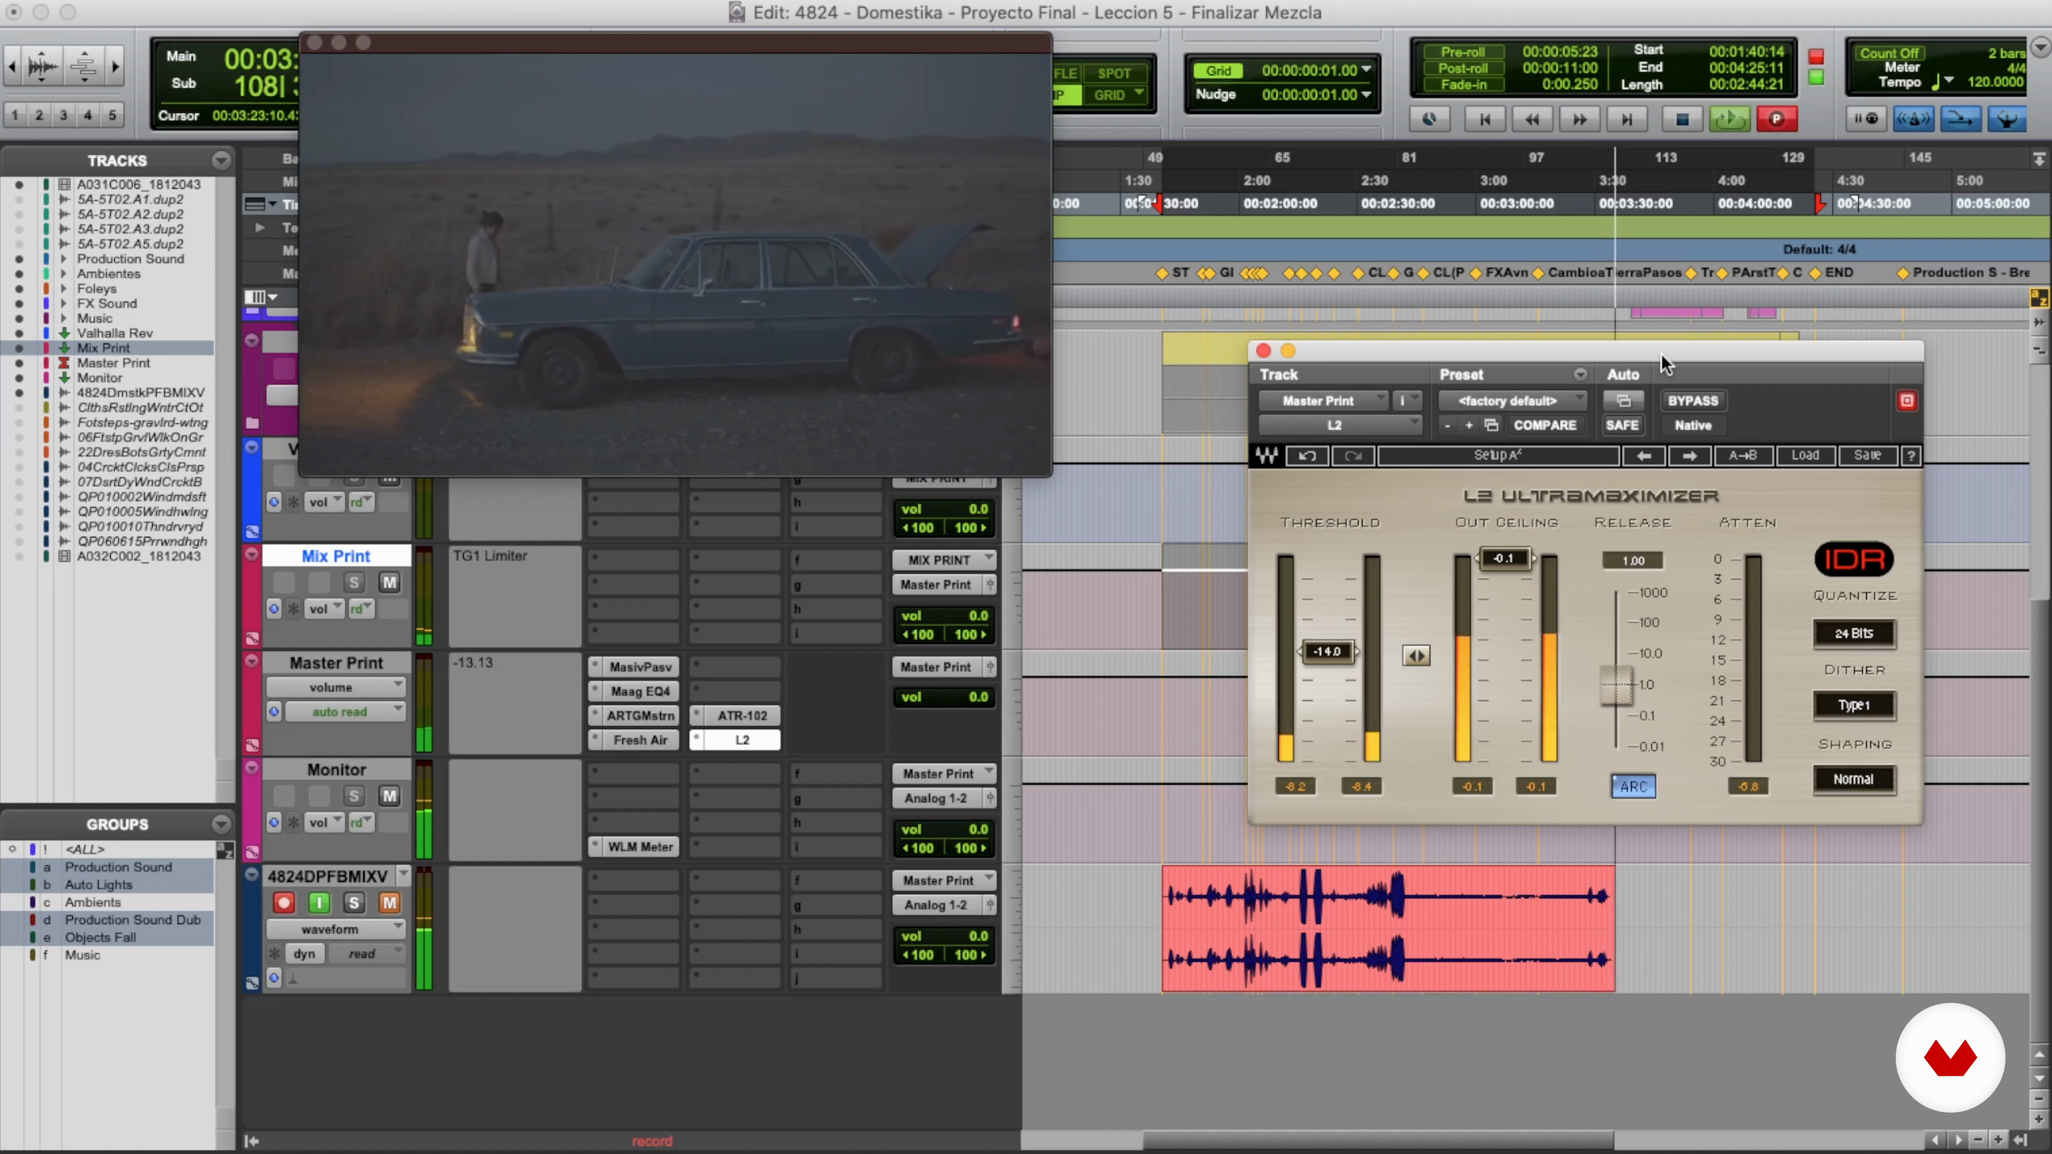
Task: Click the Release slider handle
Action: pos(1616,685)
